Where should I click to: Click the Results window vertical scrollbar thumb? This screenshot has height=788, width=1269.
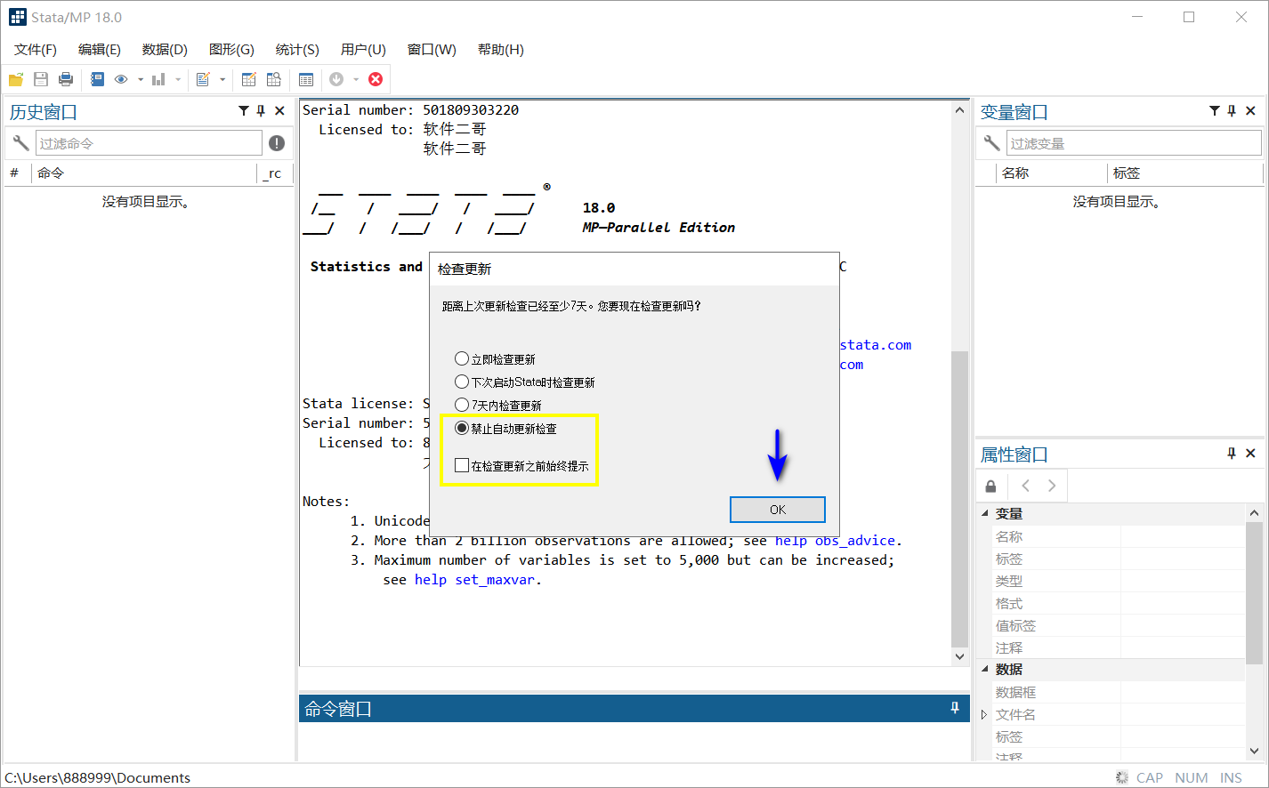[x=959, y=498]
